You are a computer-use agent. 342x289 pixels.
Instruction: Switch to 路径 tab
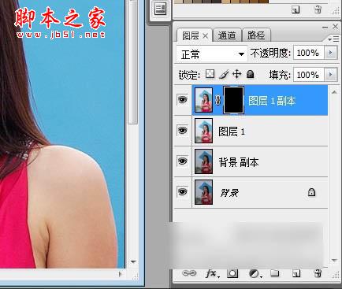point(256,35)
